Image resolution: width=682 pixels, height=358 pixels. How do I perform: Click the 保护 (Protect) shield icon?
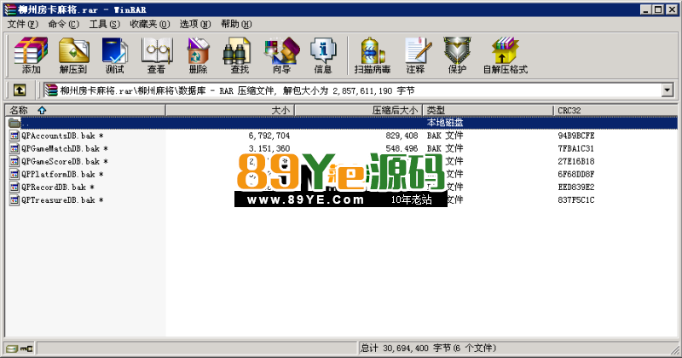[x=457, y=55]
